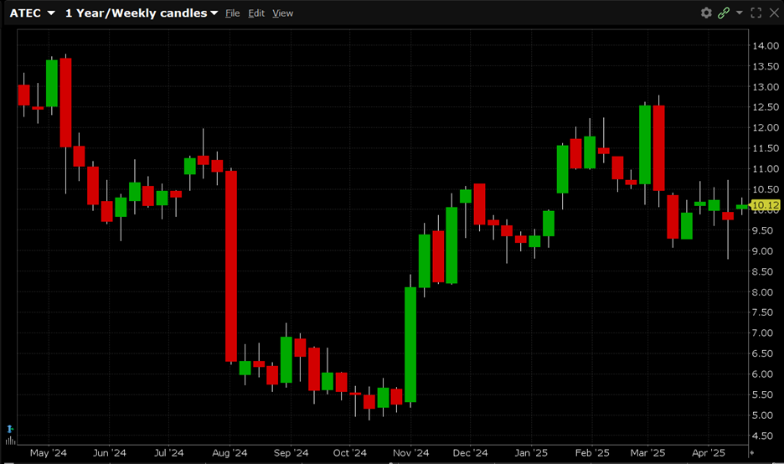Click the May '24 time axis label

[48, 453]
